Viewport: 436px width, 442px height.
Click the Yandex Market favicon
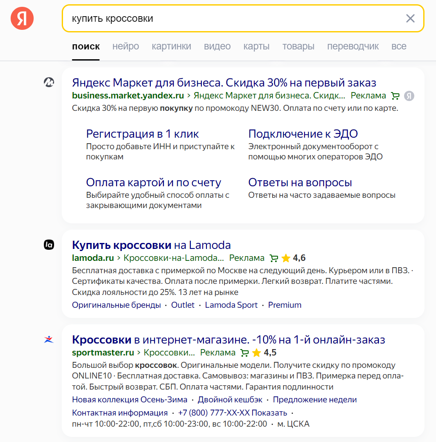pyautogui.click(x=49, y=82)
